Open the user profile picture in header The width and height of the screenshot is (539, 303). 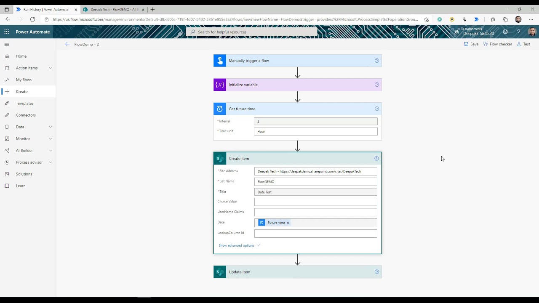pyautogui.click(x=531, y=32)
